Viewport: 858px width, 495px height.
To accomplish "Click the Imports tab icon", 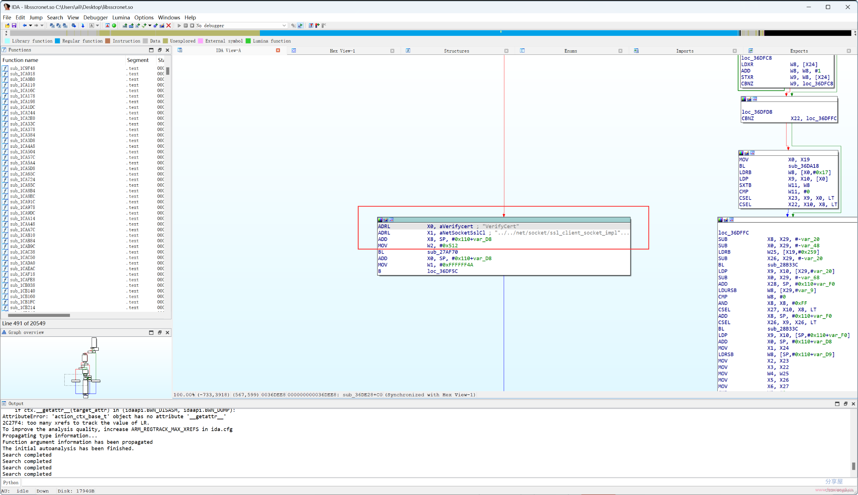I will tap(636, 51).
